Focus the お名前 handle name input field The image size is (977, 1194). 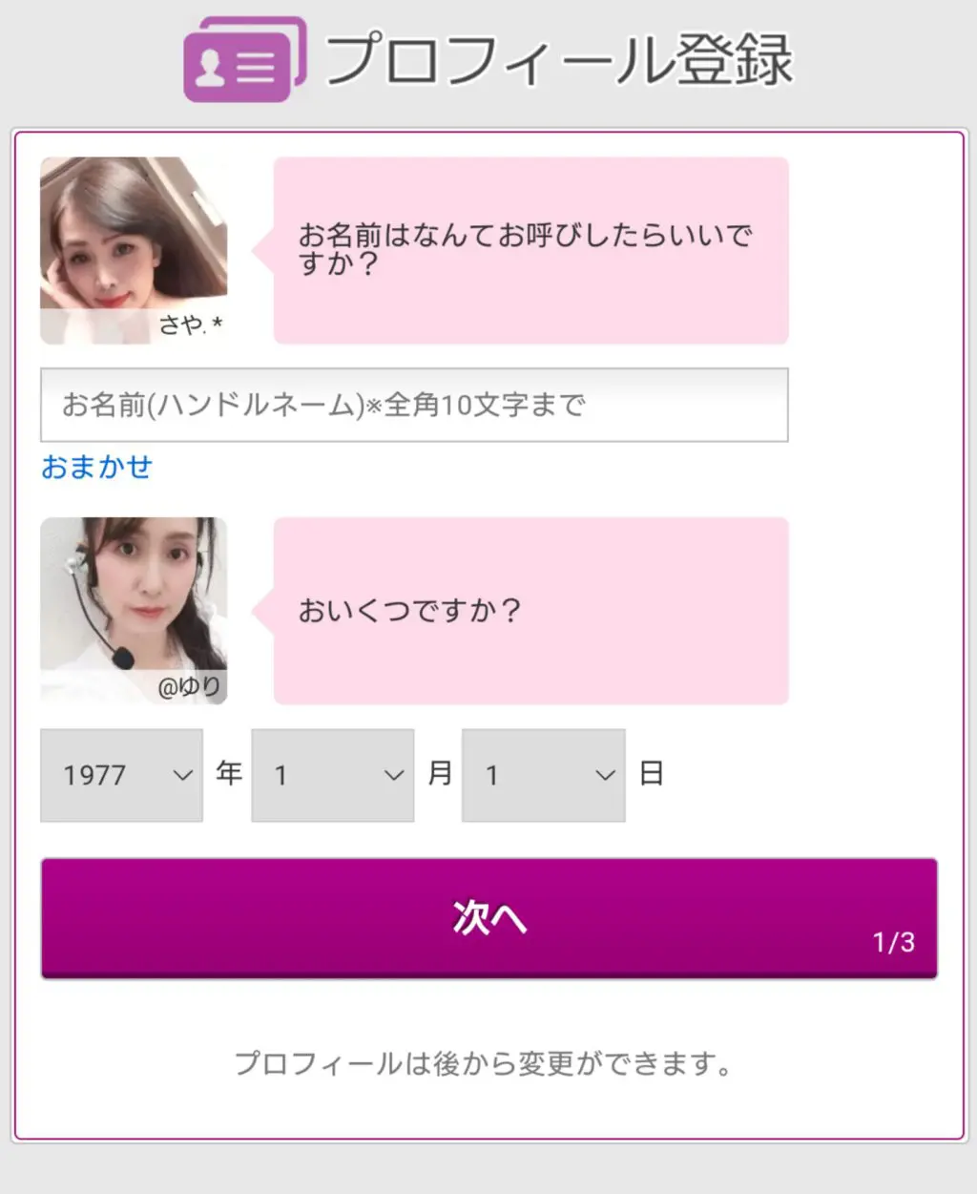(x=414, y=405)
